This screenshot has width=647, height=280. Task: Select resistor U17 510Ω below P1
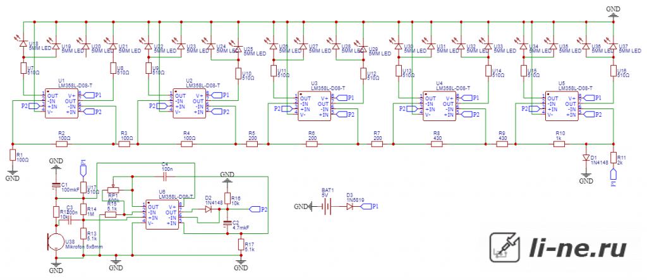point(83,188)
